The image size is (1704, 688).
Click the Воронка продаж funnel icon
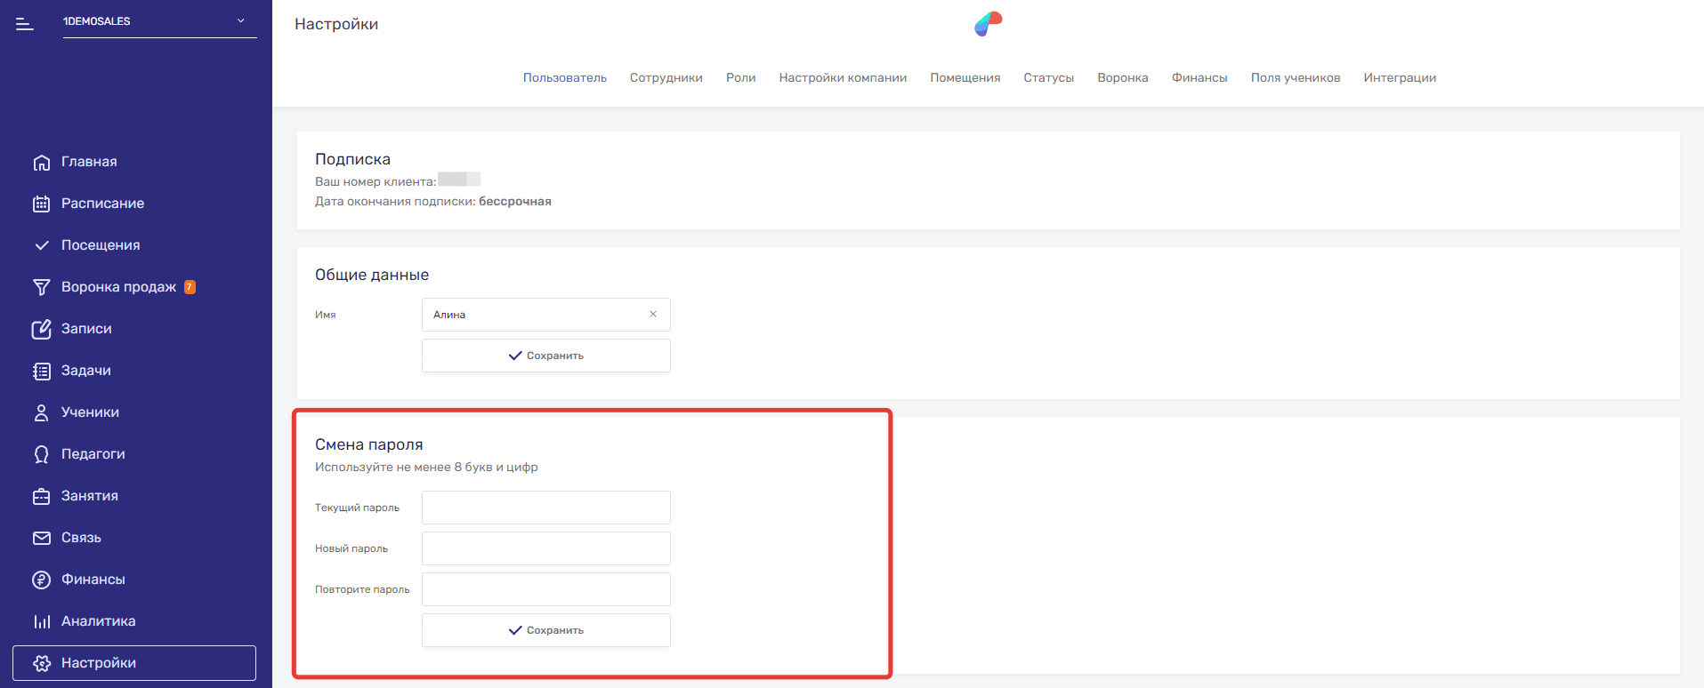(41, 287)
